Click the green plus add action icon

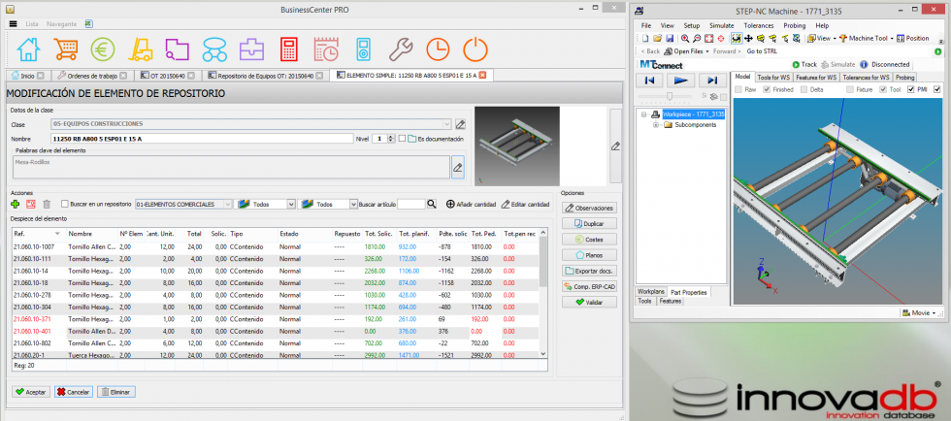[16, 205]
